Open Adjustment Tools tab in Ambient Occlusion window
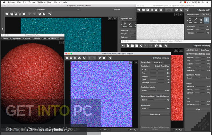This screenshot has height=135, width=212. click(193, 14)
